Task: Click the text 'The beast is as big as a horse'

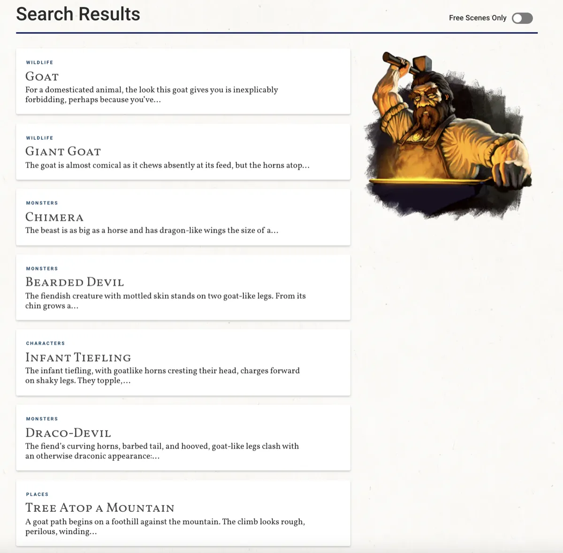Action: [x=76, y=230]
